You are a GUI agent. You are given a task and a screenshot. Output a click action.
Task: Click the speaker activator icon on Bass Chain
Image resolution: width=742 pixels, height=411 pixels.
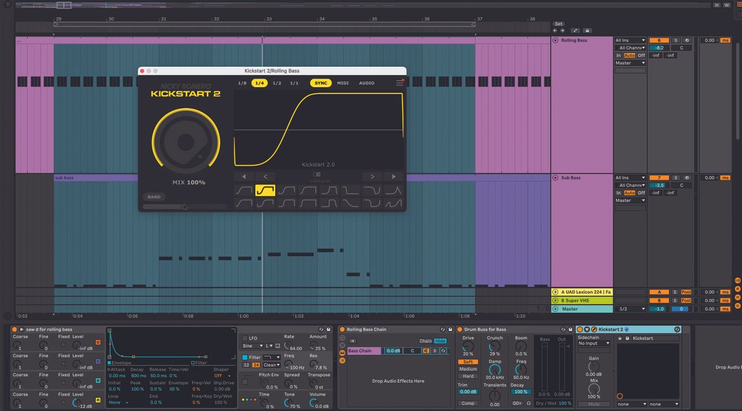point(426,350)
